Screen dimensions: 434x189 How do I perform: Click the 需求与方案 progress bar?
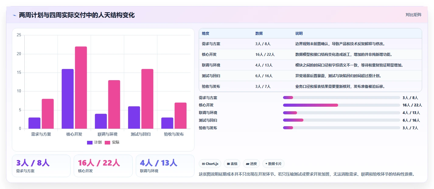341,98
